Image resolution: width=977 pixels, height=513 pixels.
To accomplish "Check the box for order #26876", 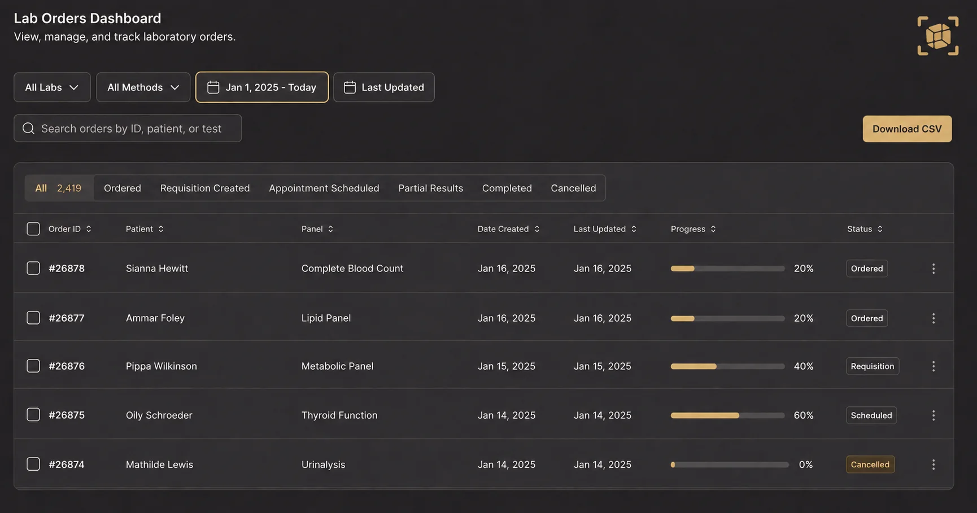I will [33, 366].
